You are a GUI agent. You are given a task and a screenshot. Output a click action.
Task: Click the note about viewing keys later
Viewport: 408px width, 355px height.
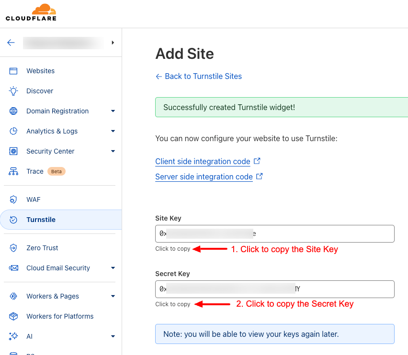click(275, 334)
